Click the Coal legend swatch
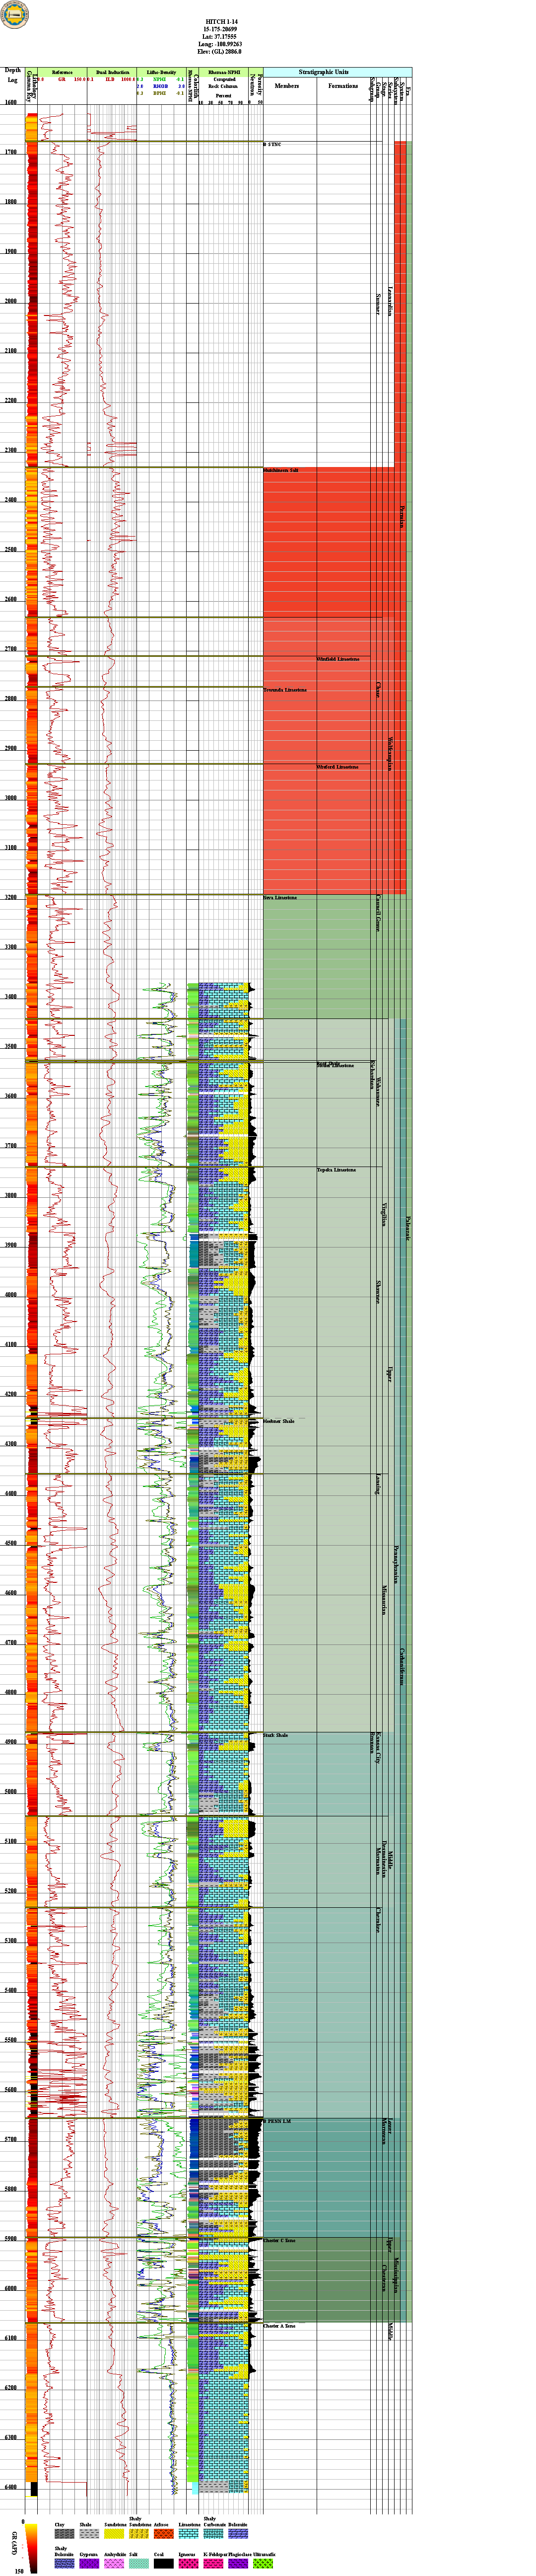The image size is (536, 2576). (165, 2563)
